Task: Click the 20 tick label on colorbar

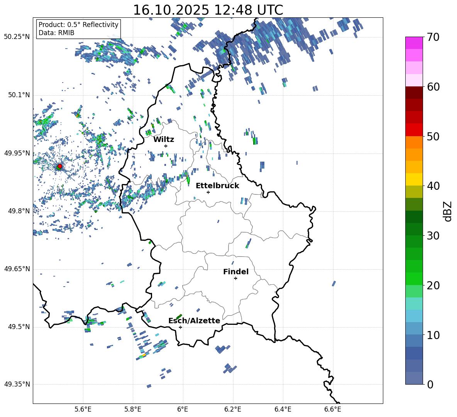Action: (433, 285)
